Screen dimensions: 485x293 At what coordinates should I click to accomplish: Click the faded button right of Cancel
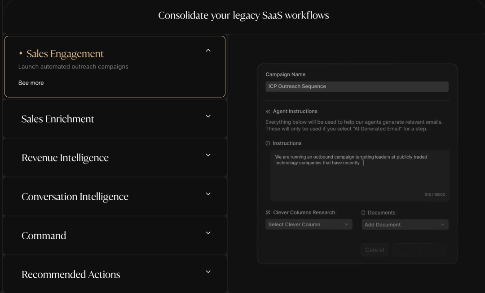pyautogui.click(x=420, y=250)
